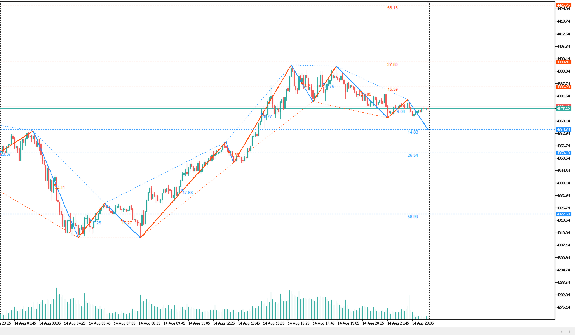The height and width of the screenshot is (335, 575).
Task: Click the 4369.14 price axis label
Action: 563,121
